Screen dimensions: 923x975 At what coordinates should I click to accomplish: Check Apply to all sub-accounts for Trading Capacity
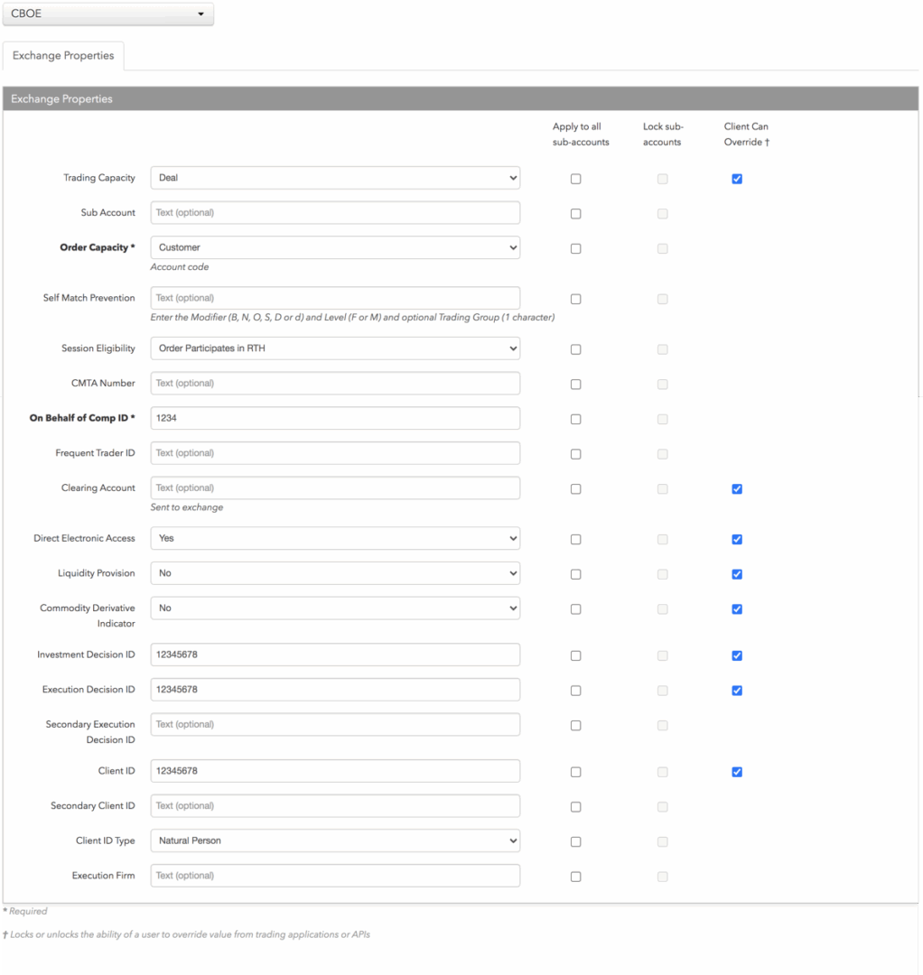[576, 179]
